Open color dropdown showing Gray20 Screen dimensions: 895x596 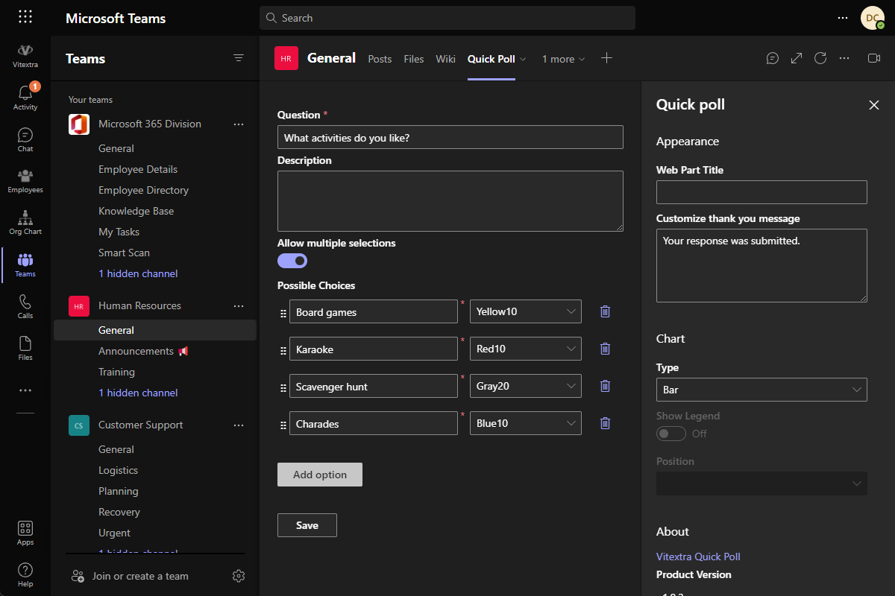pos(526,386)
